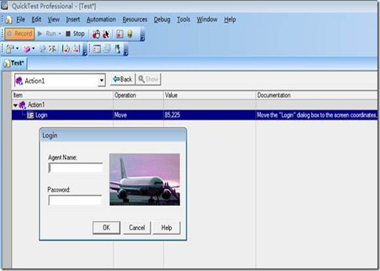Open the Debug menu
This screenshot has width=380, height=271.
[162, 20]
